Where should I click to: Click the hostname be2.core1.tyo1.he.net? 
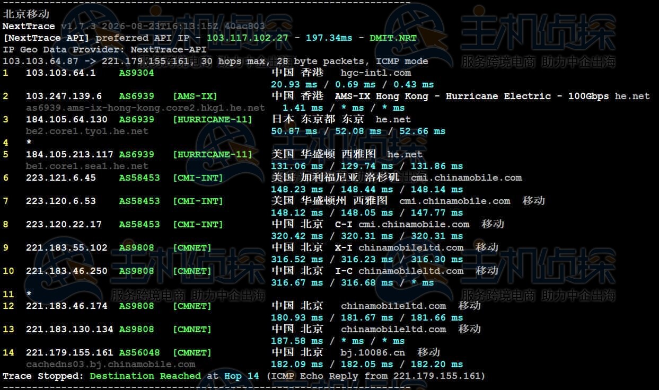tap(87, 131)
